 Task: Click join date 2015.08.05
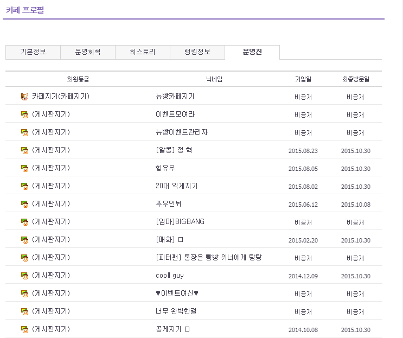pos(303,169)
